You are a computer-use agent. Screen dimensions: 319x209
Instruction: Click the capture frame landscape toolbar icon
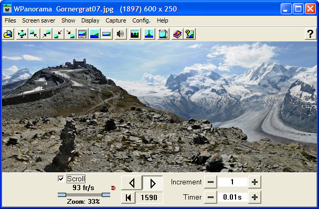click(163, 34)
